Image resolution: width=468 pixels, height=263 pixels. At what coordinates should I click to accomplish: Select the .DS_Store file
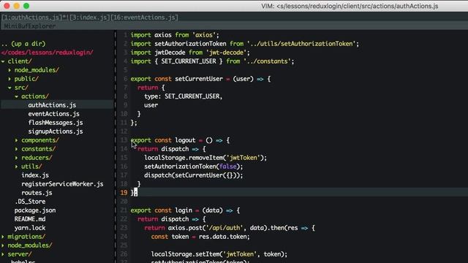tap(30, 202)
